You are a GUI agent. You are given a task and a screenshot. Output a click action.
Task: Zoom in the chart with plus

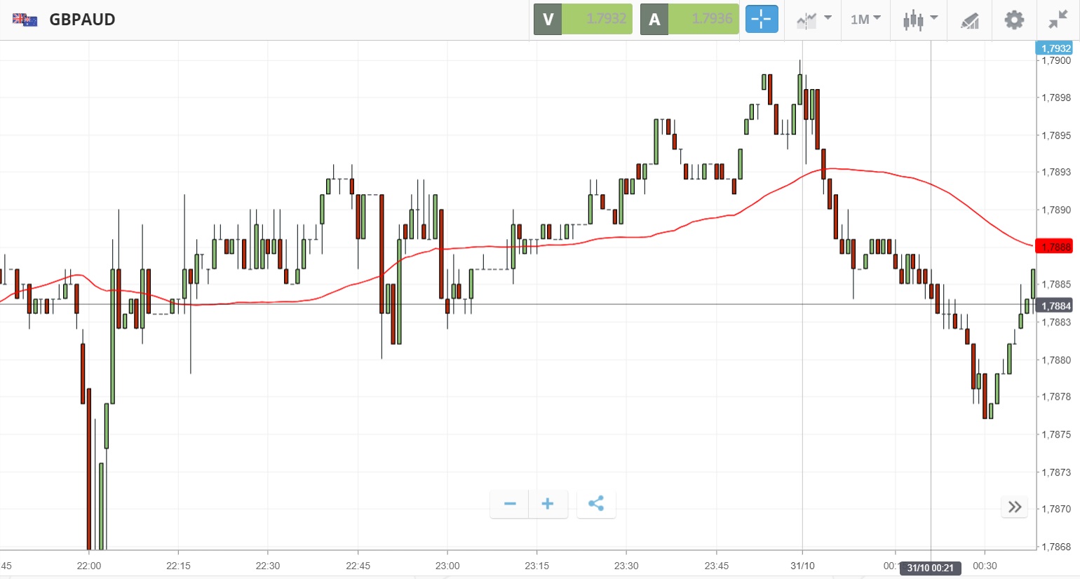[548, 504]
